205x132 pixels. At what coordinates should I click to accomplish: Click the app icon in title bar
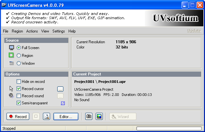point(4,5)
